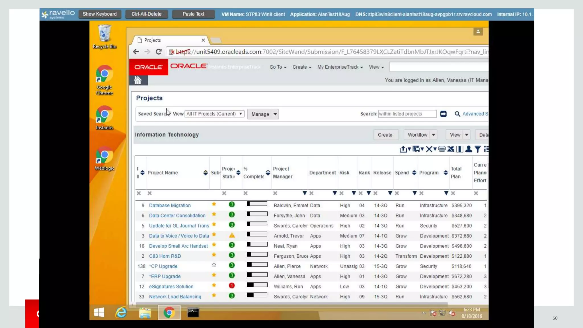Open the Manage button dropdown arrow
The image size is (583, 328).
(x=275, y=114)
